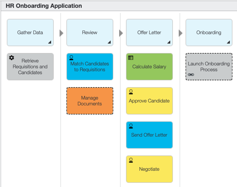
Task: Expand the Review stage corner triangle
Action: pyautogui.click(x=109, y=42)
